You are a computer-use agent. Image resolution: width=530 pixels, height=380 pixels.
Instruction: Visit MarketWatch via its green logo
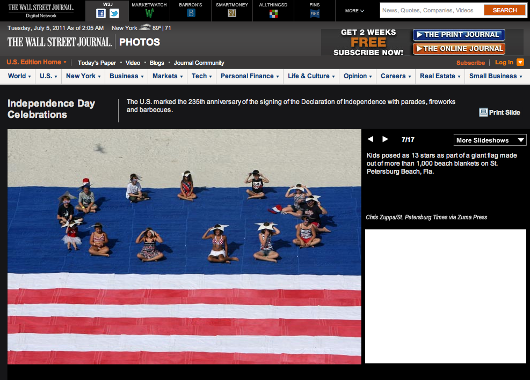click(149, 13)
